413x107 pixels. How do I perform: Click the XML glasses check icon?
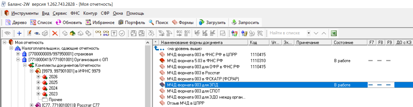[106, 33]
